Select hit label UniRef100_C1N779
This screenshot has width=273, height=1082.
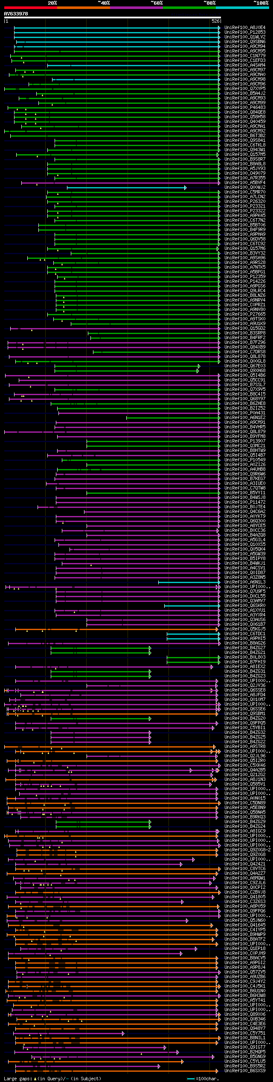245,56
